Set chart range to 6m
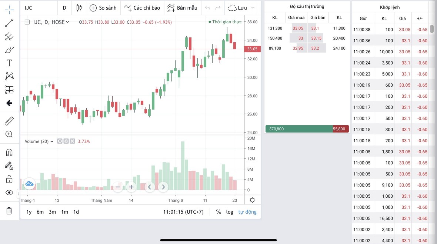This screenshot has width=437, height=244. tap(40, 212)
